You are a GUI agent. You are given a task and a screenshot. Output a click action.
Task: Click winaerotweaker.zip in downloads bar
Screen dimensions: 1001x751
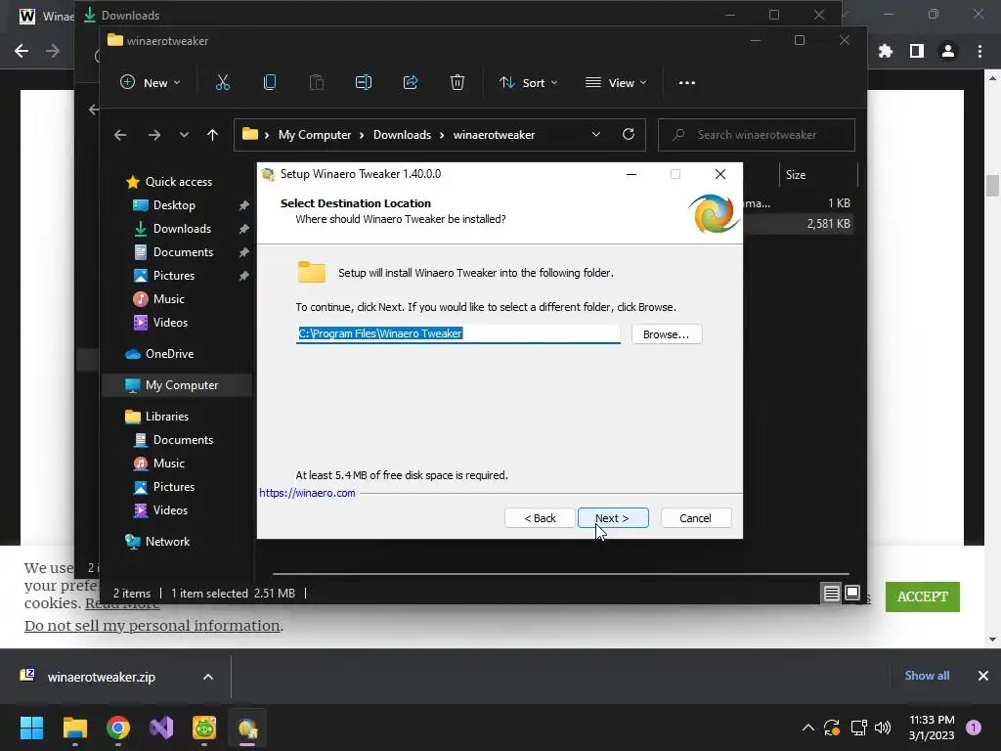point(101,677)
